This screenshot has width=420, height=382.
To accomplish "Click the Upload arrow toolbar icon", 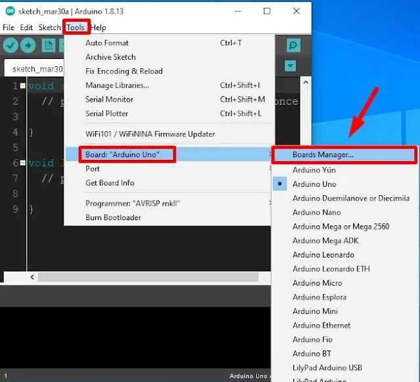I will pyautogui.click(x=28, y=45).
